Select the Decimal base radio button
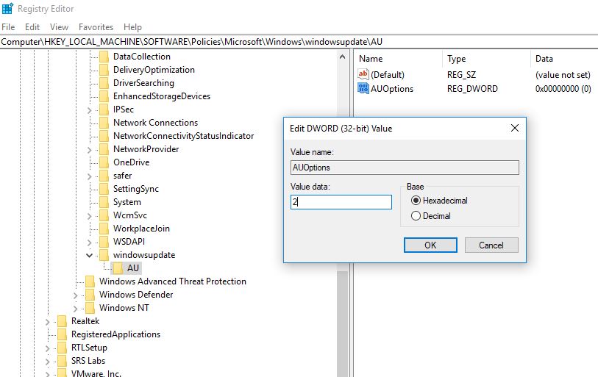The image size is (598, 377). (416, 216)
